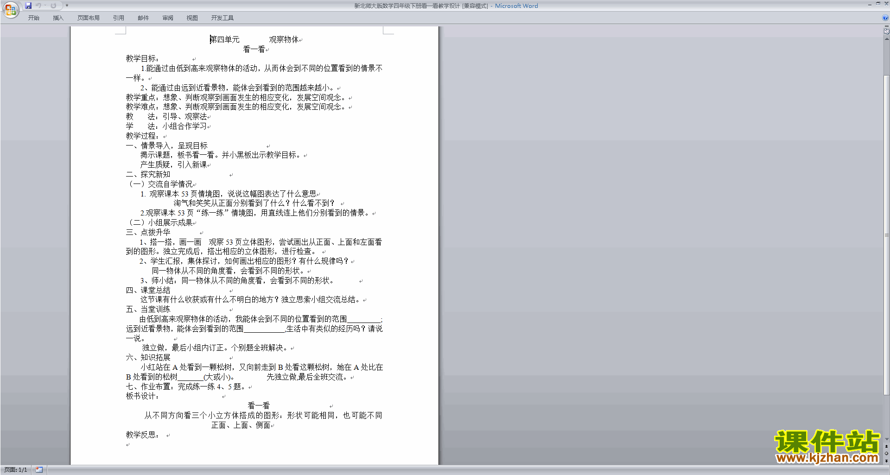Click the heading 六、知识拓展
Image resolution: width=890 pixels, height=475 pixels.
148,358
